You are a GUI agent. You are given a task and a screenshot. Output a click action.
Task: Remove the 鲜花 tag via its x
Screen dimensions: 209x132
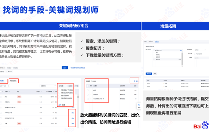pyautogui.click(x=4, y=68)
